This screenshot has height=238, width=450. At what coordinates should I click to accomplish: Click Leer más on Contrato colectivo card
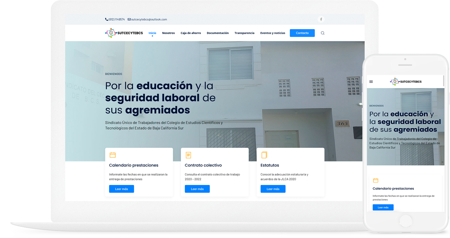pos(197,189)
